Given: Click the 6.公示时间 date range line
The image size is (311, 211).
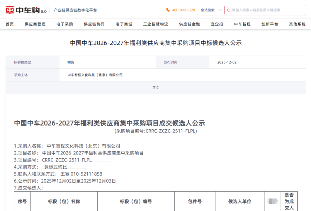Looking at the screenshot, I should (x=65, y=181).
